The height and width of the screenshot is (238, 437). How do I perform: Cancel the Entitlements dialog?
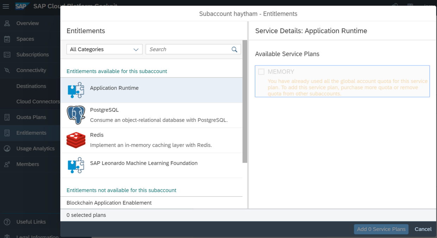pyautogui.click(x=423, y=229)
